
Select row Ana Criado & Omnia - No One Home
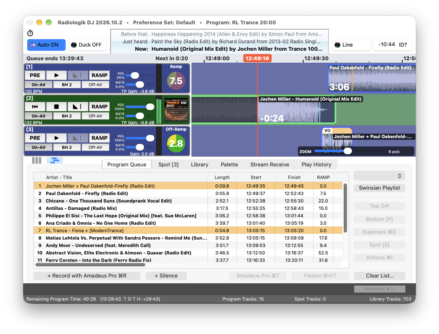coord(188,223)
